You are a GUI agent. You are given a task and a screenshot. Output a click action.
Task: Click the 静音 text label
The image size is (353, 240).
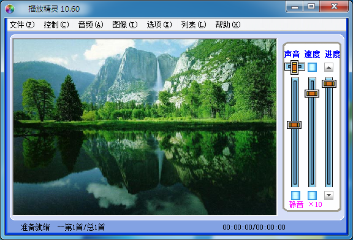click(x=296, y=204)
